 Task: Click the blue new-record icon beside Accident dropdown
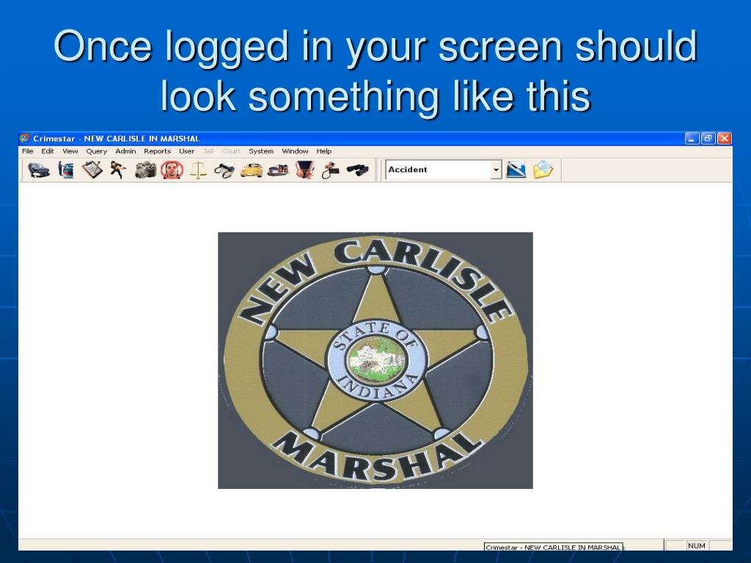516,170
